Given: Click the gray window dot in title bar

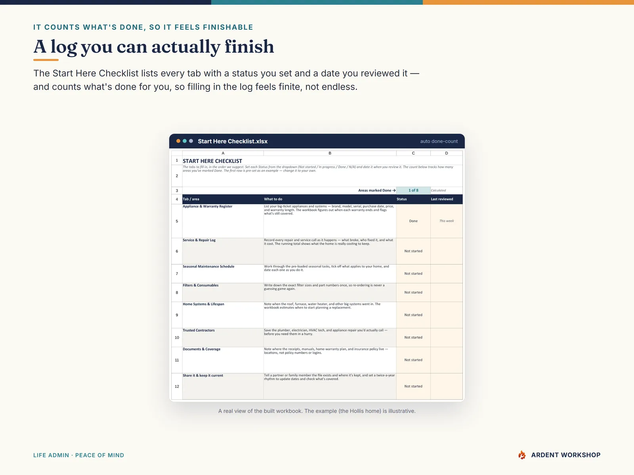Looking at the screenshot, I should point(191,141).
